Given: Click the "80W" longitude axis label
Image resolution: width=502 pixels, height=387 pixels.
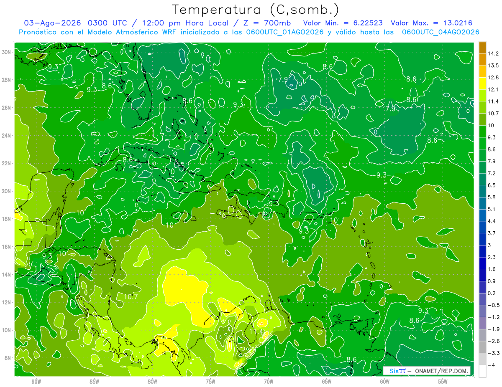Looking at the screenshot, I should (x=152, y=382).
